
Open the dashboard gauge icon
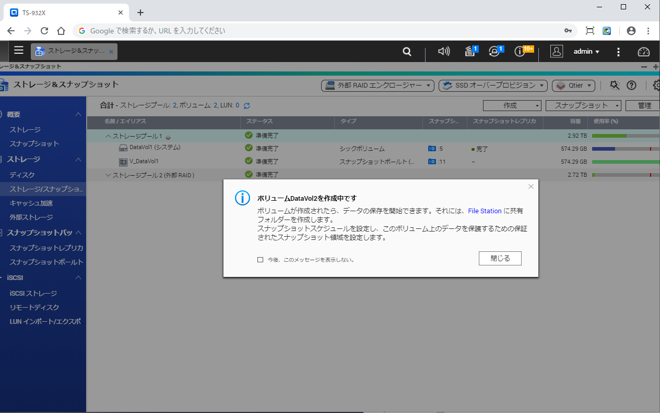coord(643,52)
